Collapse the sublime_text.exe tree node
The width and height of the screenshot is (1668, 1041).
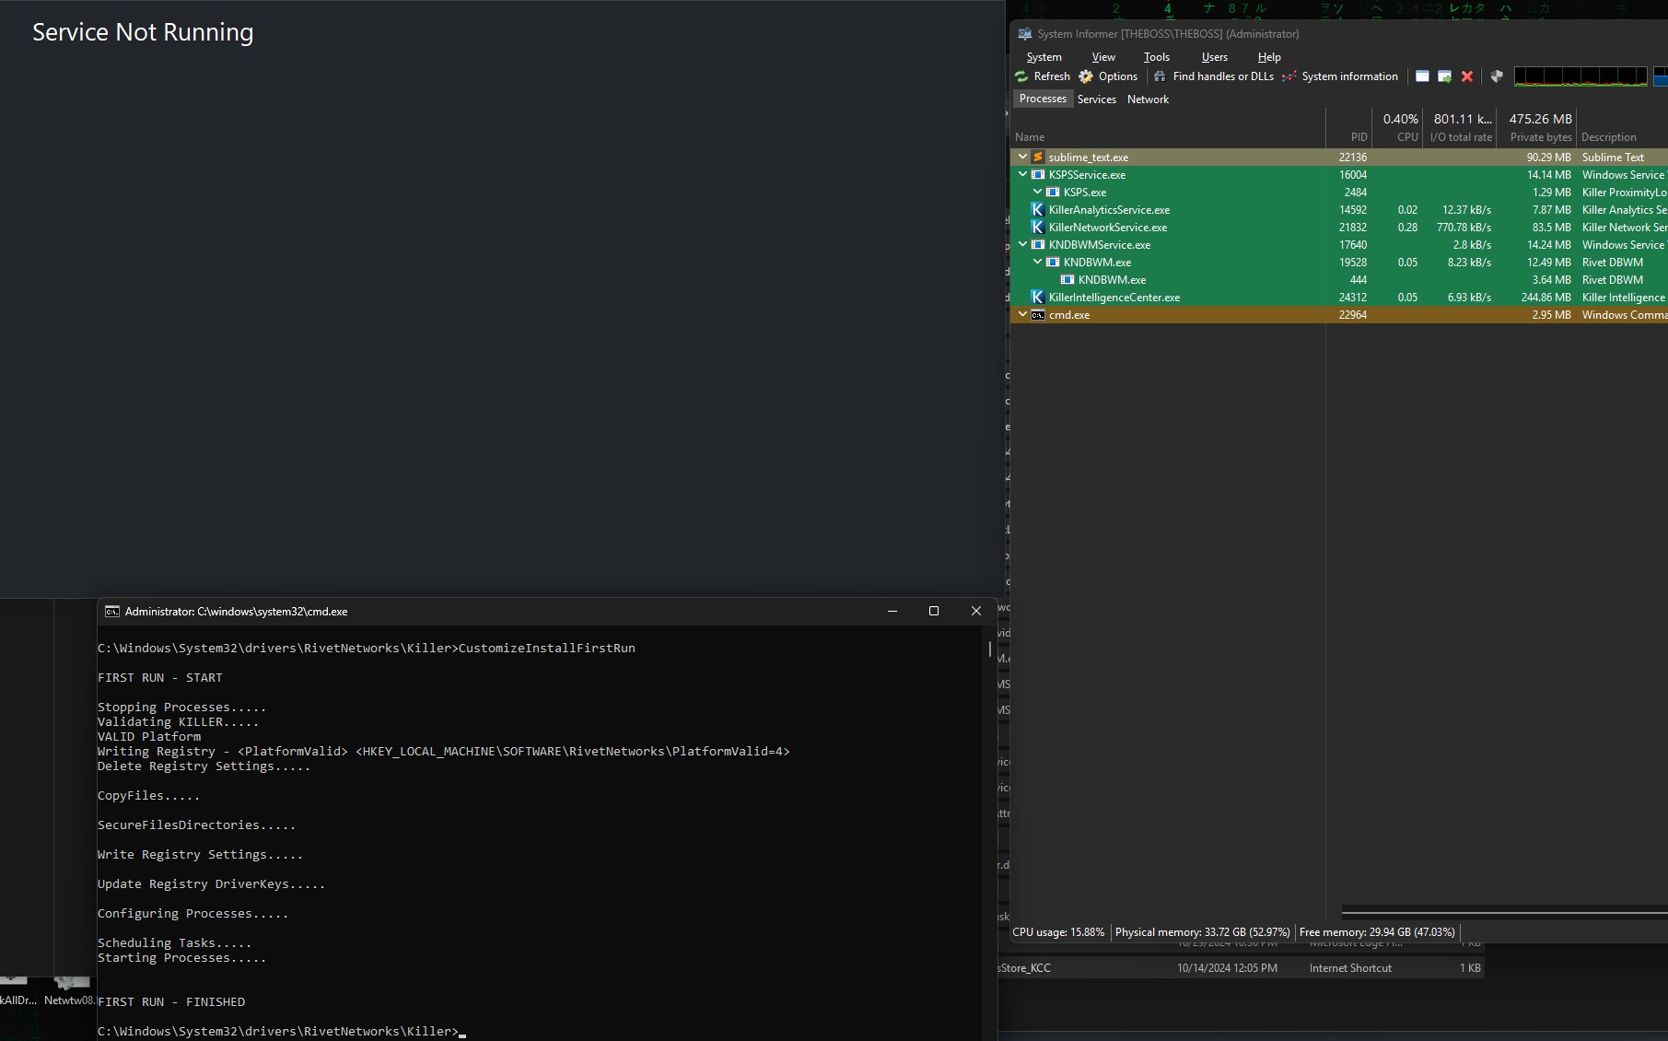(1022, 158)
